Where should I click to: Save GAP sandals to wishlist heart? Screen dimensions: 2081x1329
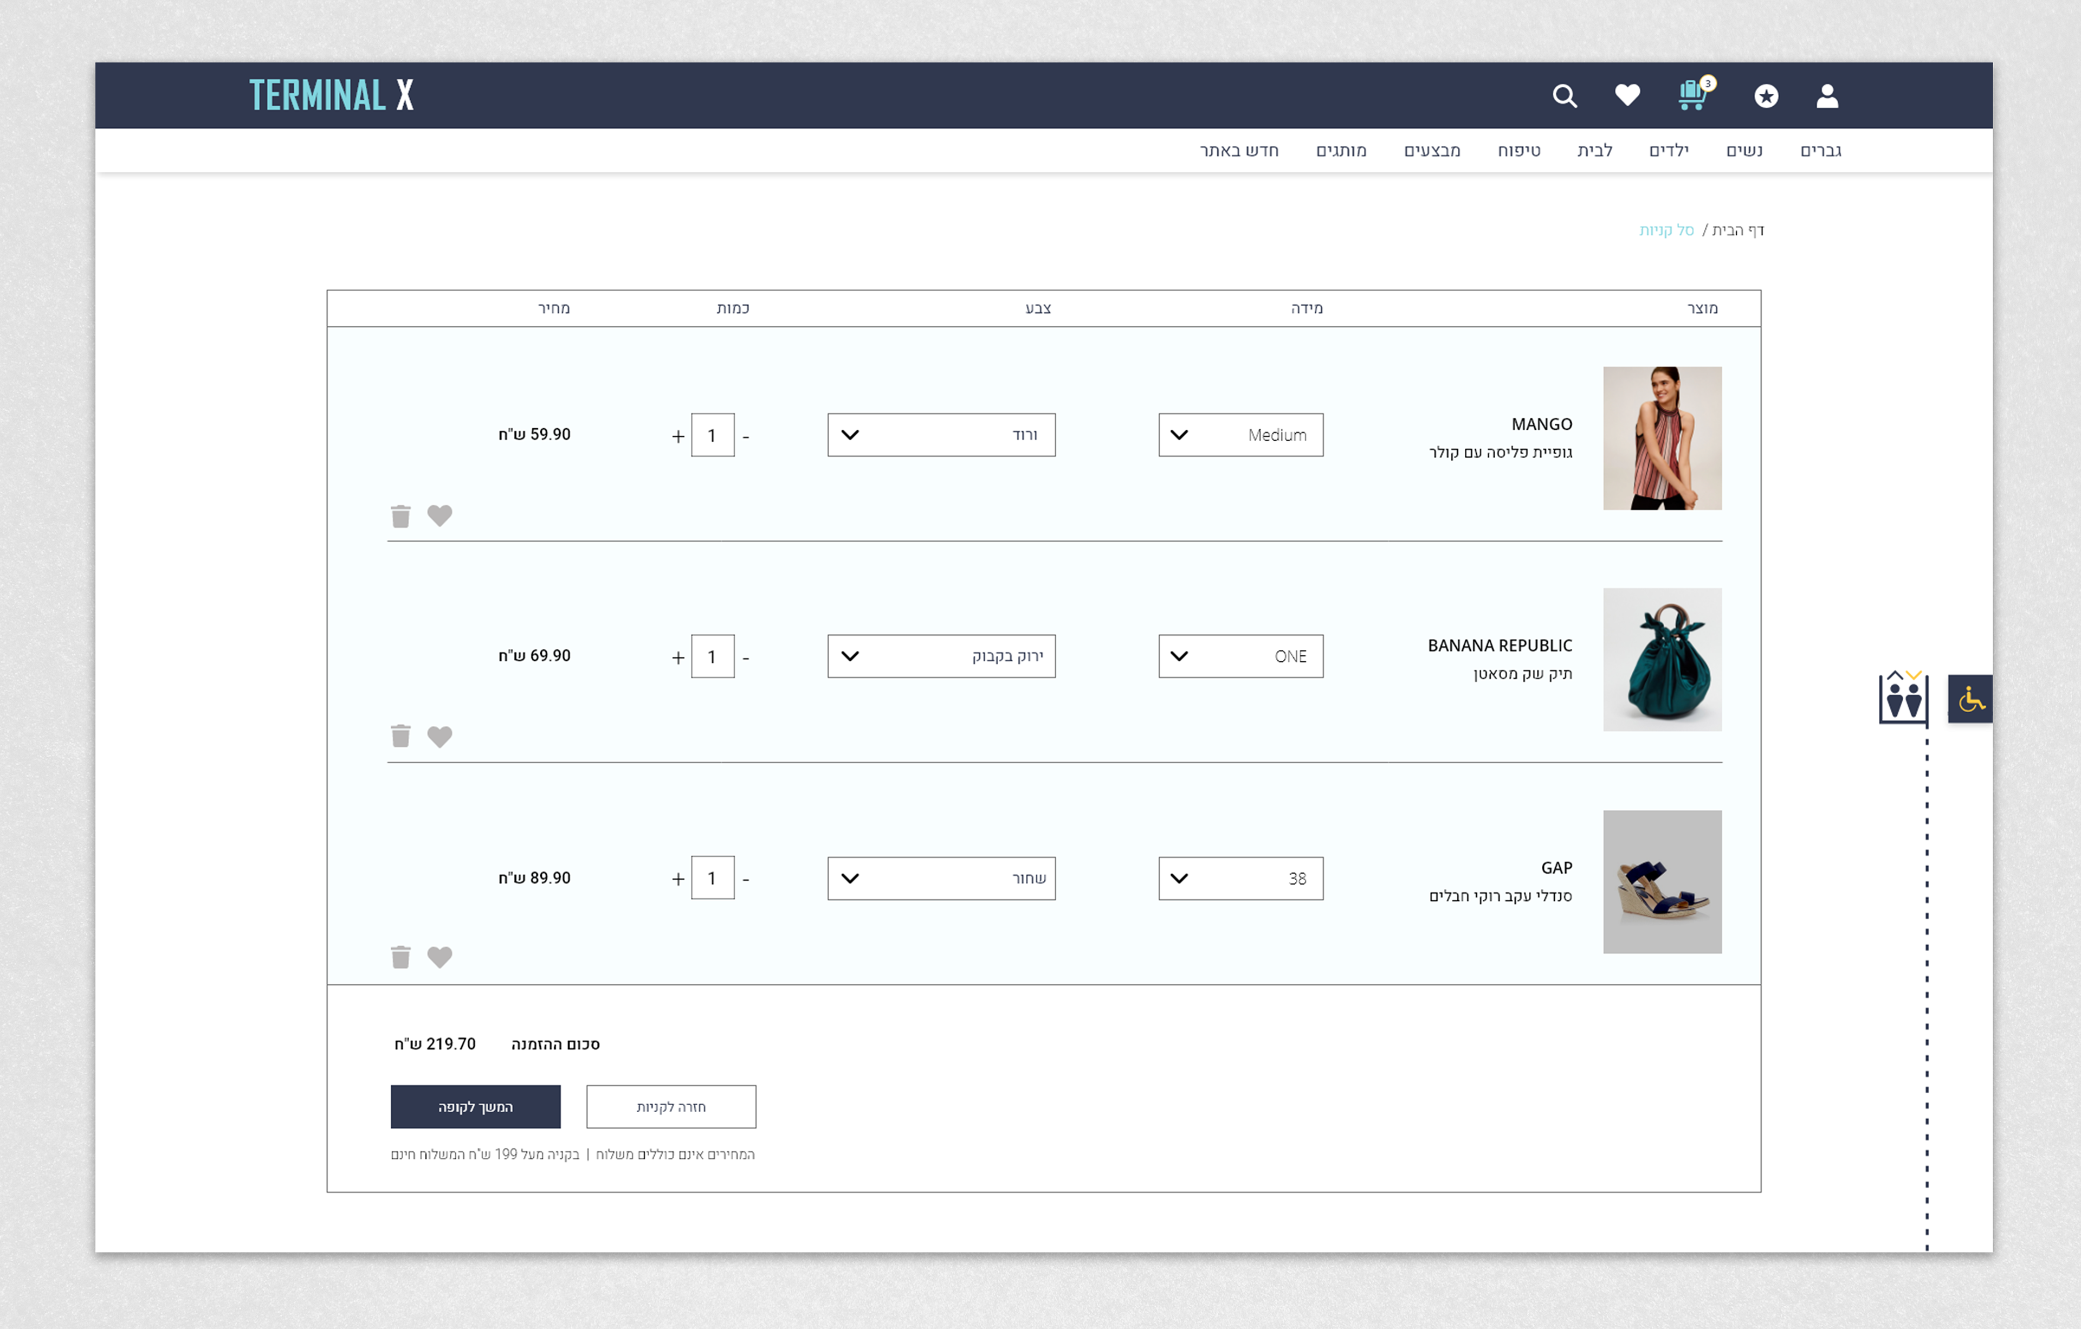coord(440,957)
